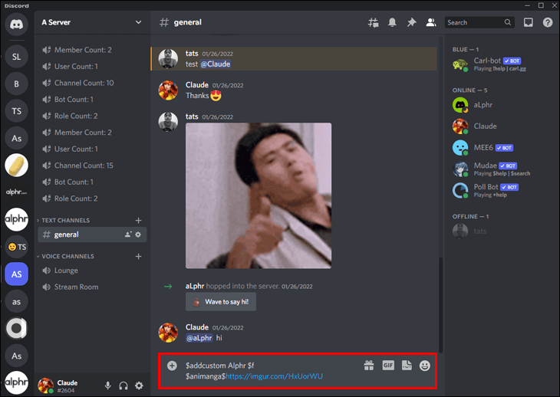Select the general text channel
Image resolution: width=560 pixels, height=397 pixels.
tap(92, 235)
